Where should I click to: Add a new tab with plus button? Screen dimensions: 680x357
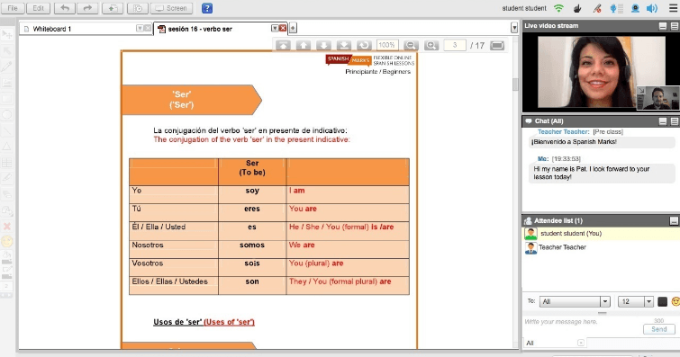pos(293,28)
